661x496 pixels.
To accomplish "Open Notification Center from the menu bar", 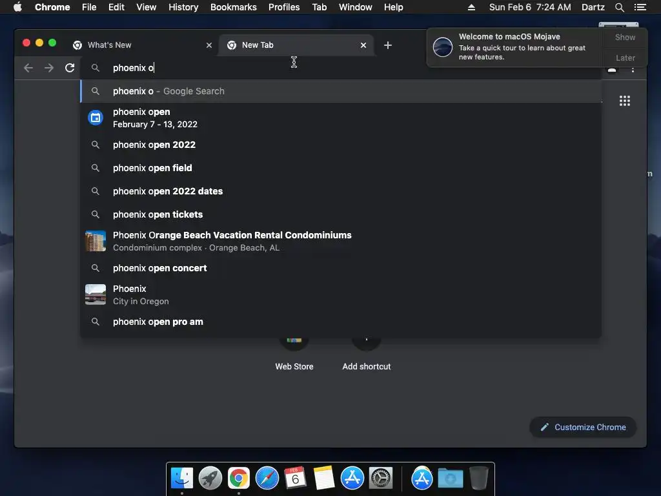I will [640, 7].
